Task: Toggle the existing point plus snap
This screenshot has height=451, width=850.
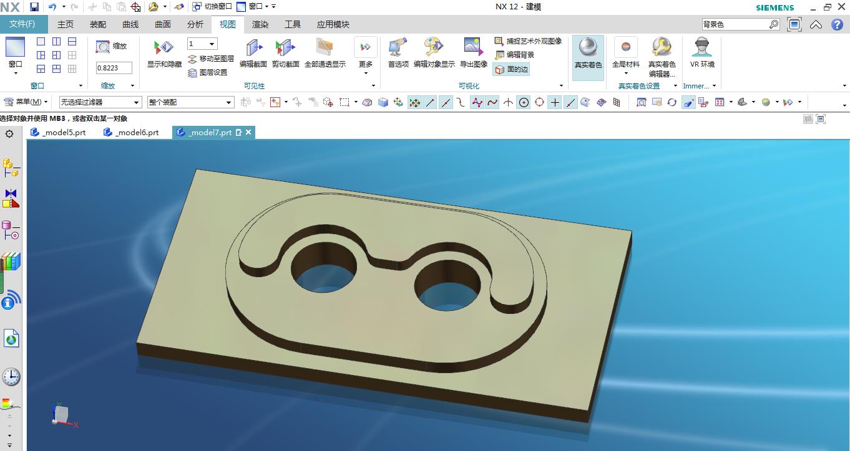Action: pos(555,102)
